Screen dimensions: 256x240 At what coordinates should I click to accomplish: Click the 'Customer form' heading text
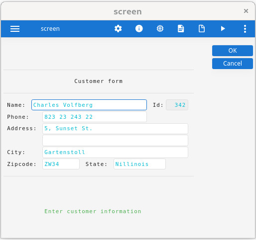(x=99, y=81)
